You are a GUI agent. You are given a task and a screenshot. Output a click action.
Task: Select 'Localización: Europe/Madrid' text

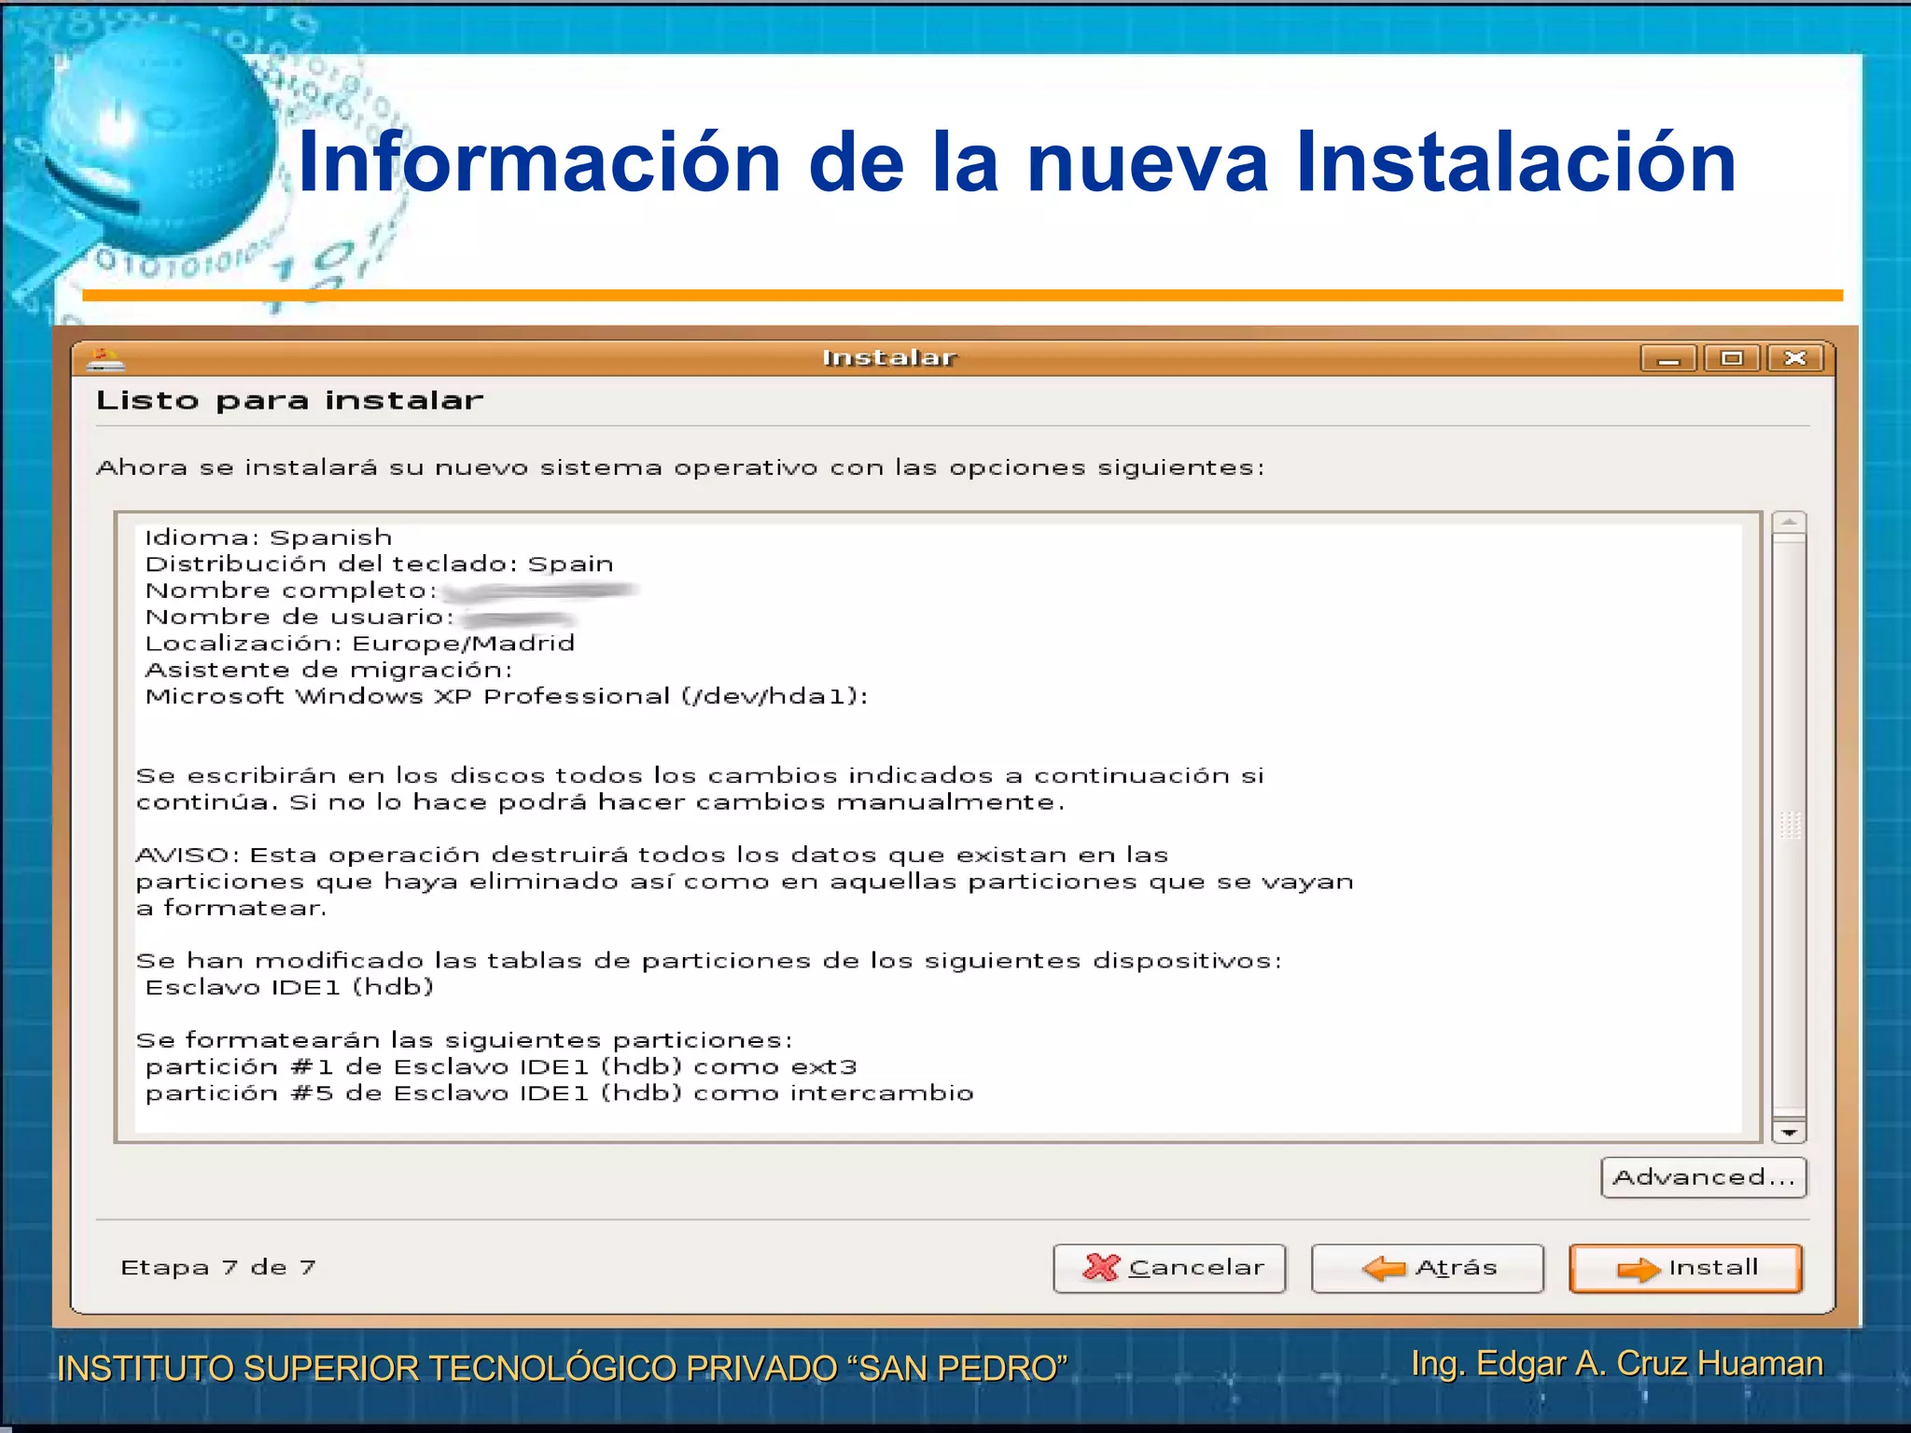360,643
